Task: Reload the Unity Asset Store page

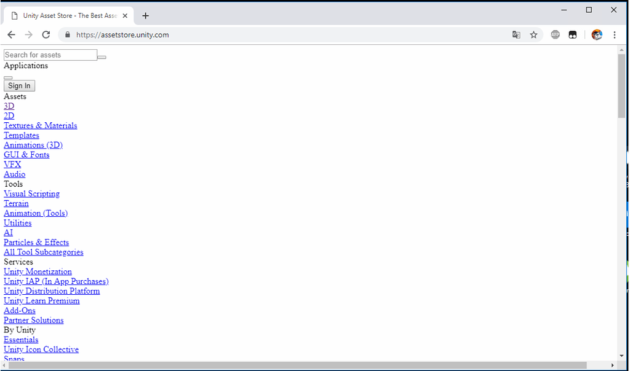Action: coord(46,35)
